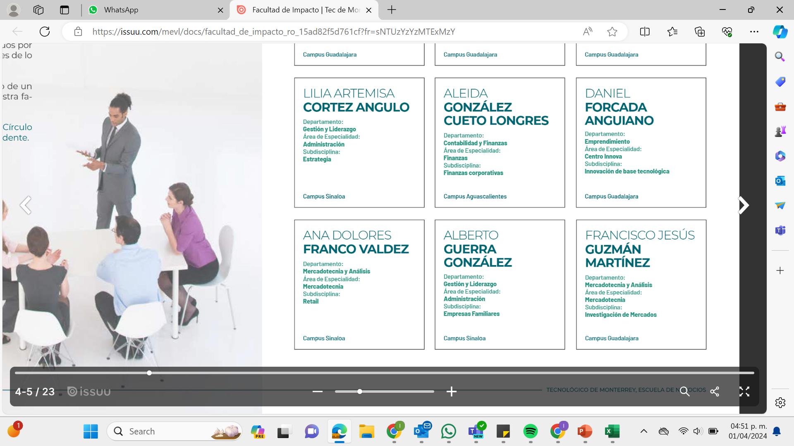Open the Workspaces icon

(38, 10)
